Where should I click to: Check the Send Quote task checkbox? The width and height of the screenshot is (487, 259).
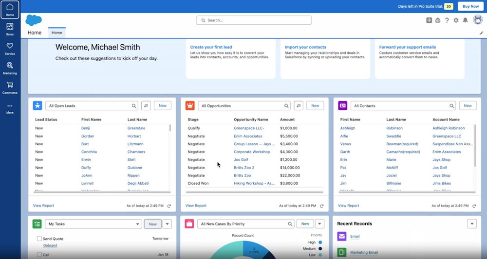pos(39,239)
